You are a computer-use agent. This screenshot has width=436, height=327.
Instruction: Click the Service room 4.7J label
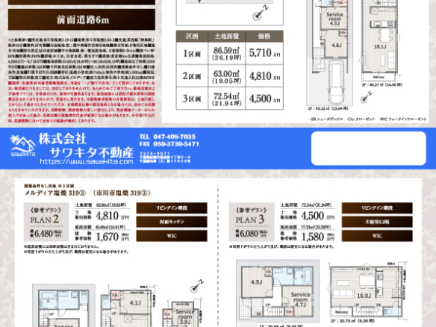(x=300, y=299)
